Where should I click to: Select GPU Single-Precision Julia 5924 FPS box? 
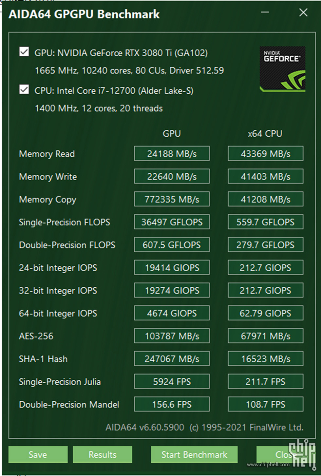pyautogui.click(x=172, y=381)
